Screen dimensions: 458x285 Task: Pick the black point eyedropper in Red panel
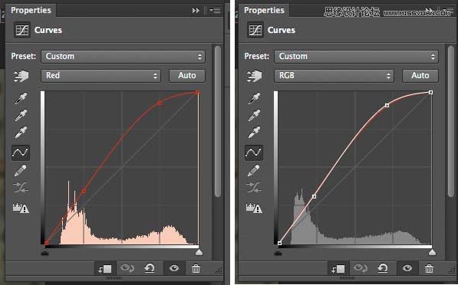pyautogui.click(x=21, y=98)
